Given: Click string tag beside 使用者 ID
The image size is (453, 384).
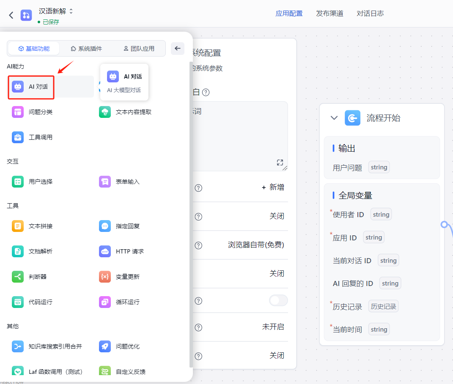Looking at the screenshot, I should pyautogui.click(x=381, y=214).
